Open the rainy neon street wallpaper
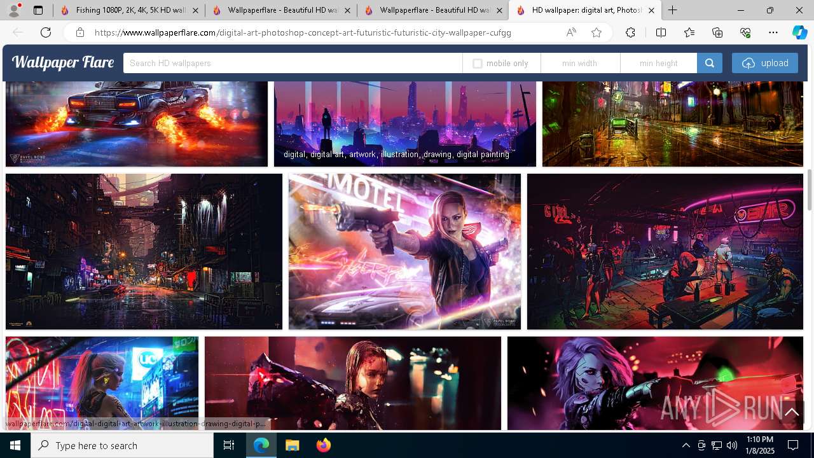This screenshot has height=458, width=814. (673, 124)
